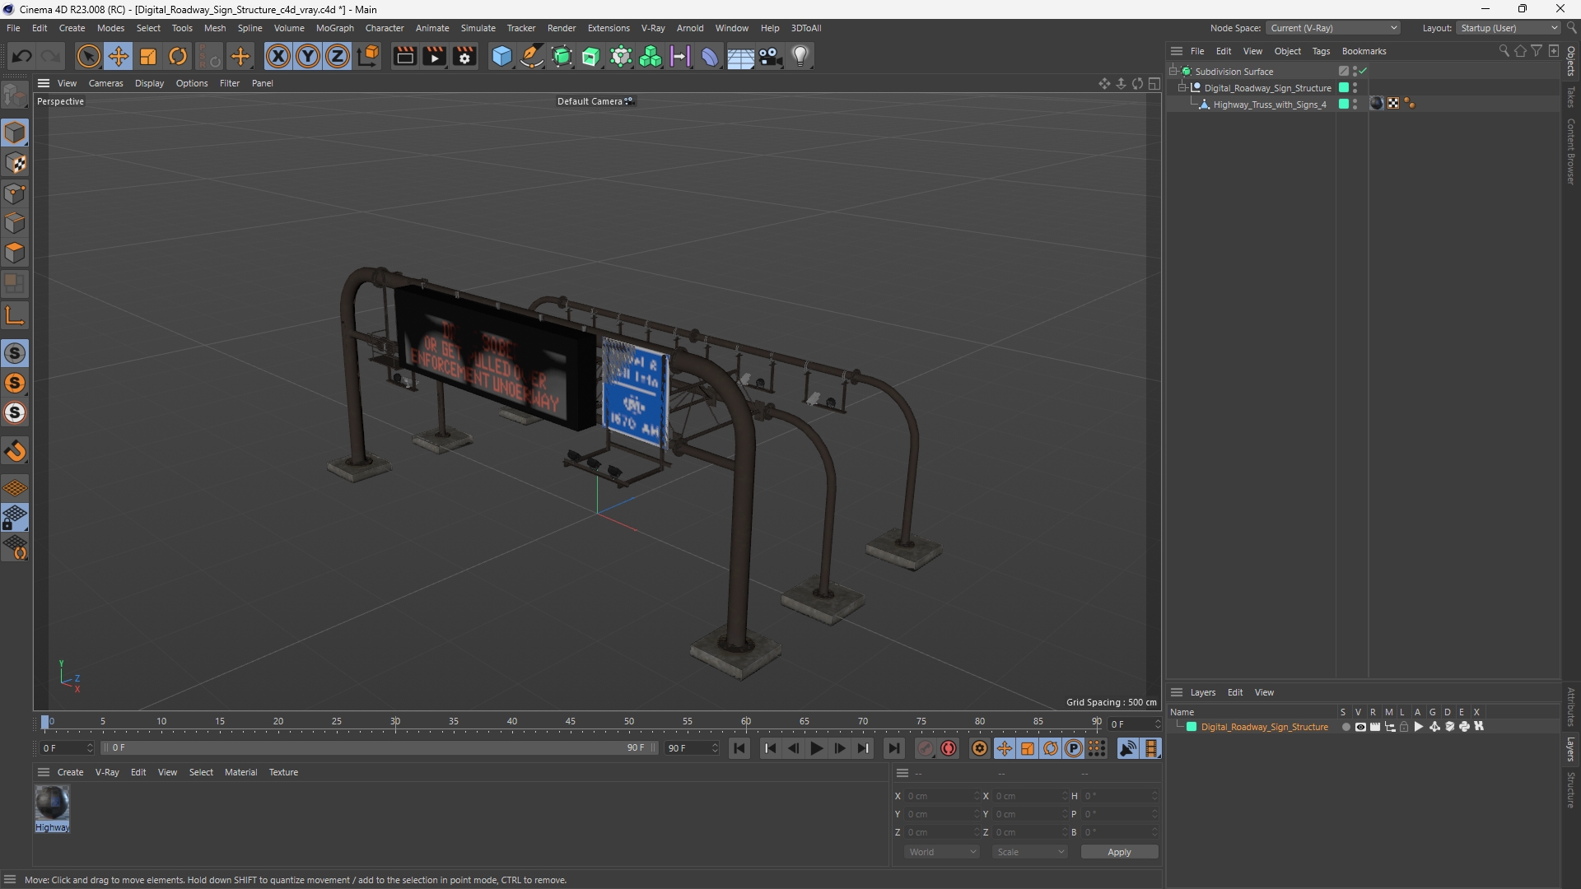Toggle Autokeying record button
Screen dimensions: 1581x889
pyautogui.click(x=949, y=748)
